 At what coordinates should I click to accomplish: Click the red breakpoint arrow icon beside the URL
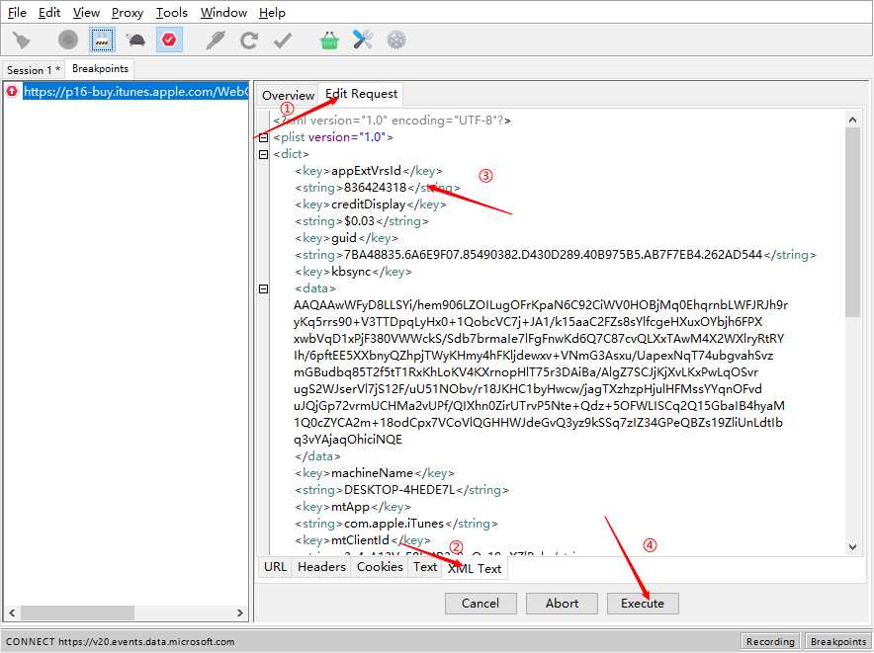[12, 91]
